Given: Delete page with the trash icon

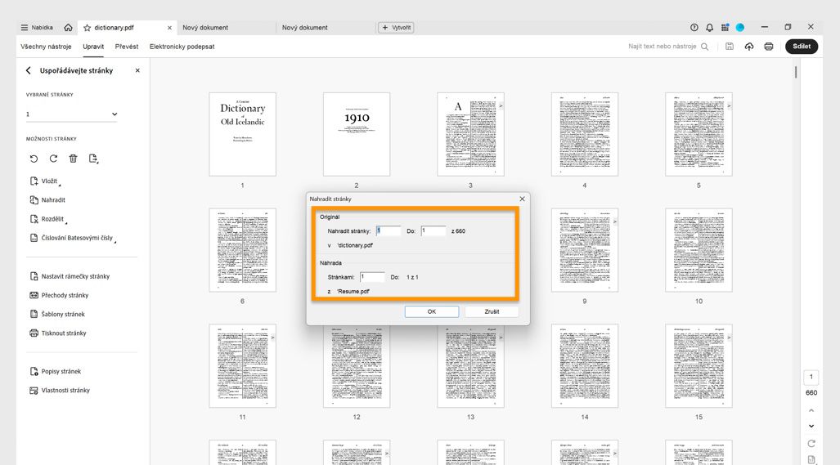Looking at the screenshot, I should [x=74, y=159].
